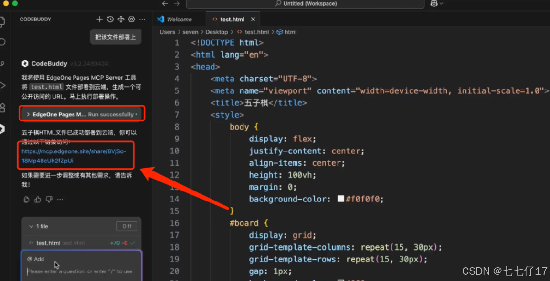Viewport: 550px width, 281px height.
Task: Click line number 16 in the gutter
Action: [174, 223]
